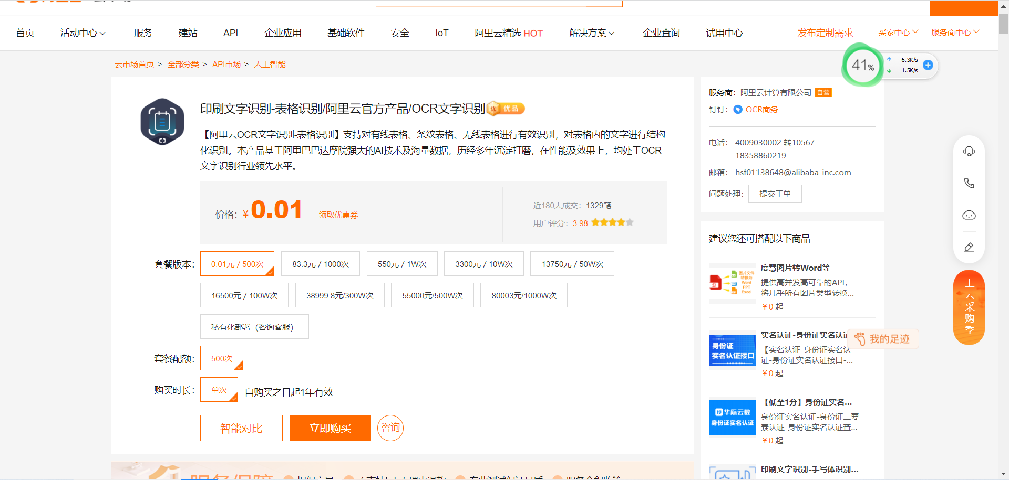Select the 13750元 / 50W次 package

[x=572, y=264]
